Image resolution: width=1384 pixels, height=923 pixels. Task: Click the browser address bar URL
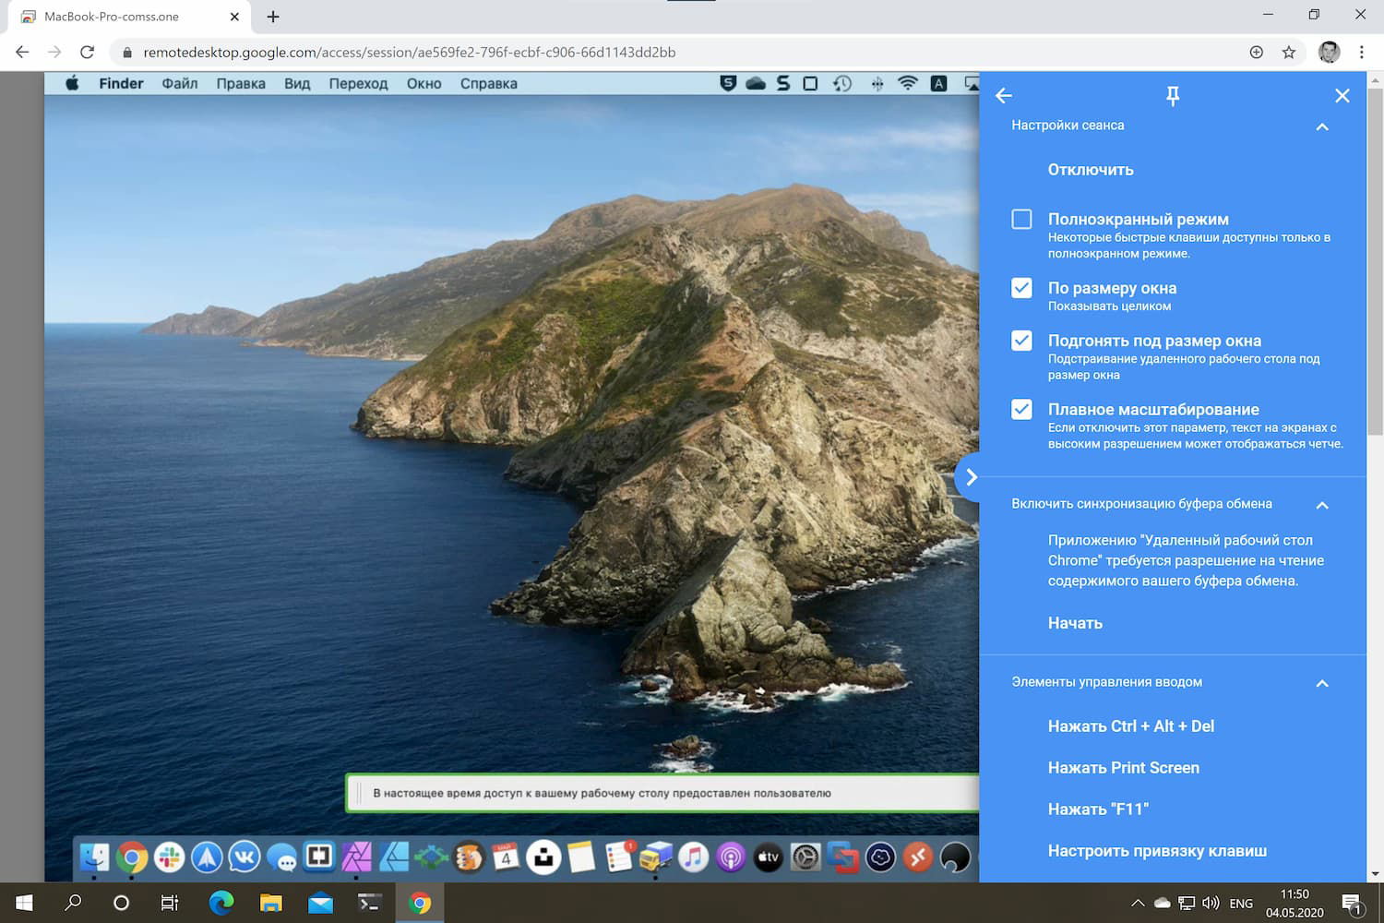[409, 53]
